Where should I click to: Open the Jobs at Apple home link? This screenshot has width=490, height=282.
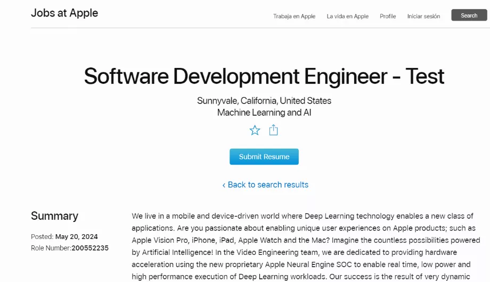pyautogui.click(x=64, y=13)
